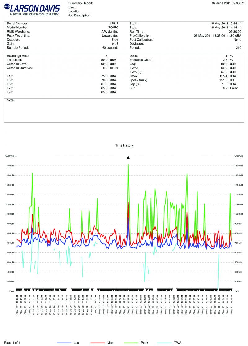Click the Lpeak (max) value 151.6
248x346 pixels.
(x=223, y=80)
